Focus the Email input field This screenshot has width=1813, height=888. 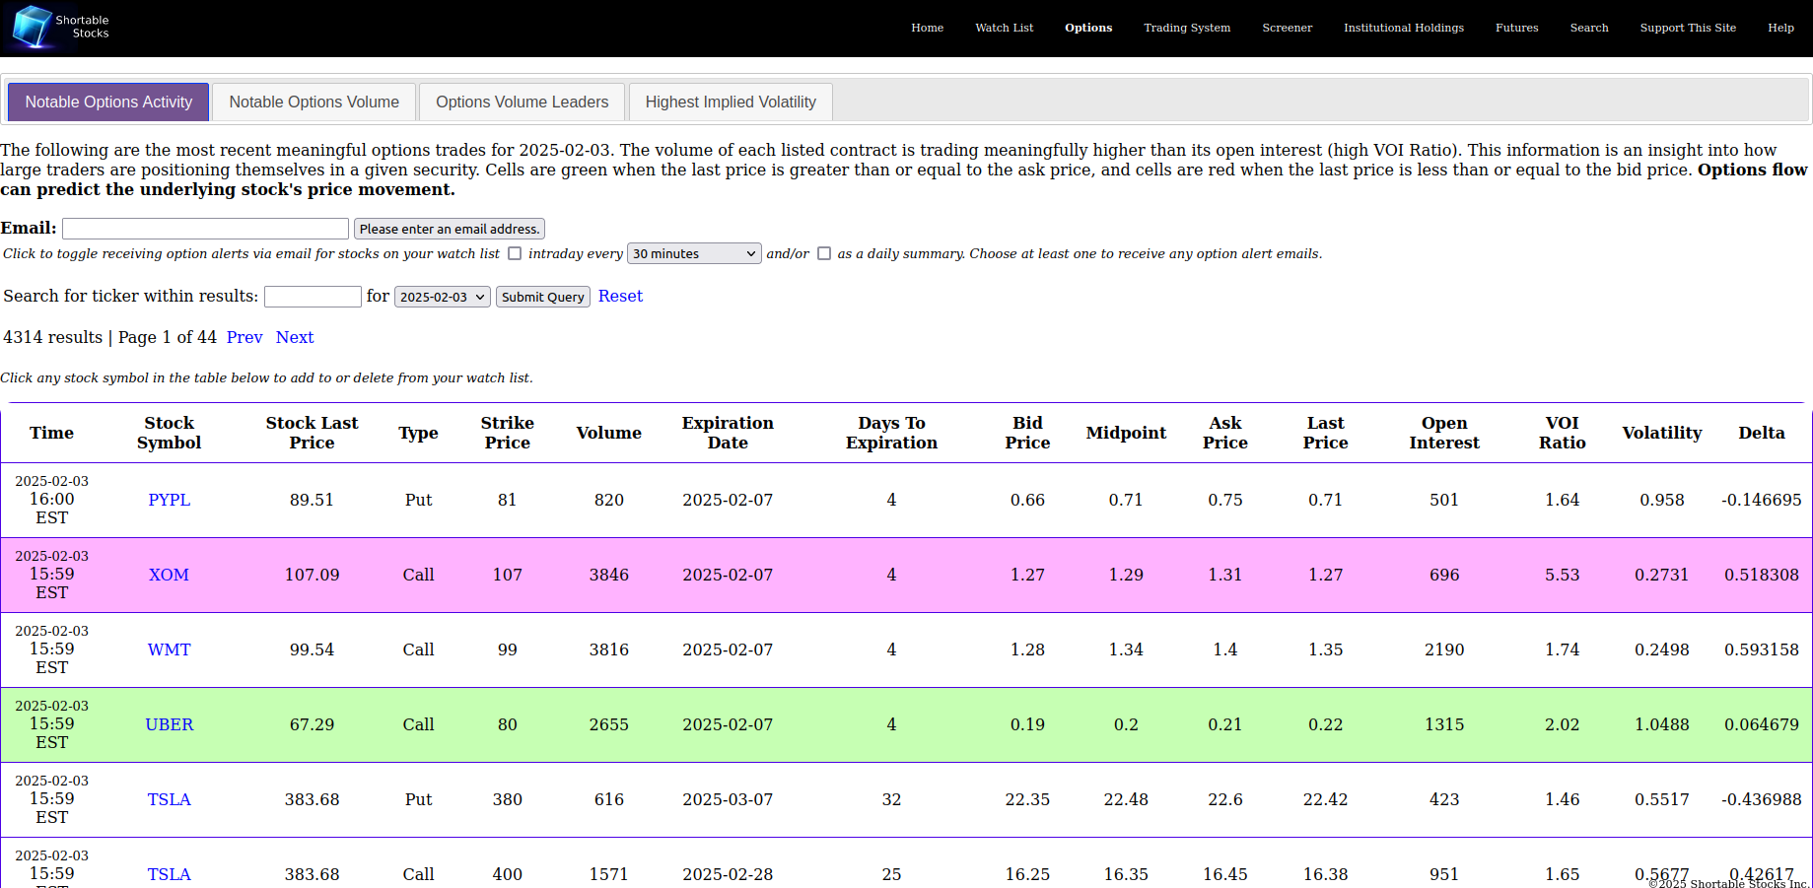205,229
